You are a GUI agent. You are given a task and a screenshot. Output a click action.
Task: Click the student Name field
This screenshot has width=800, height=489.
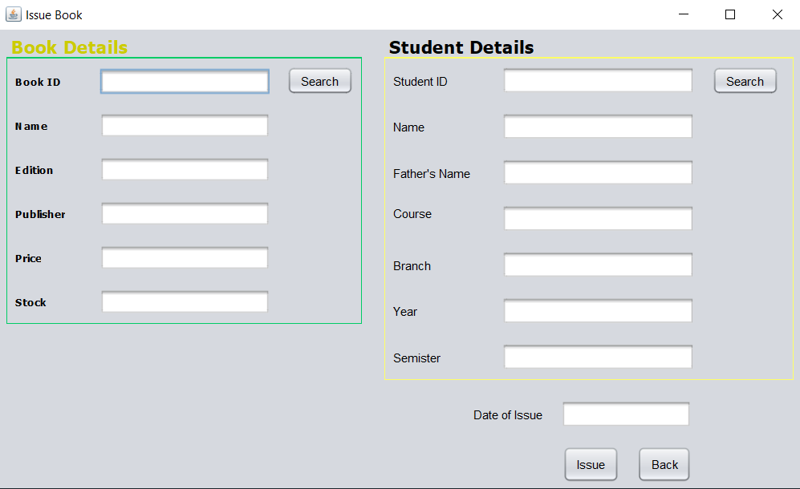click(598, 127)
